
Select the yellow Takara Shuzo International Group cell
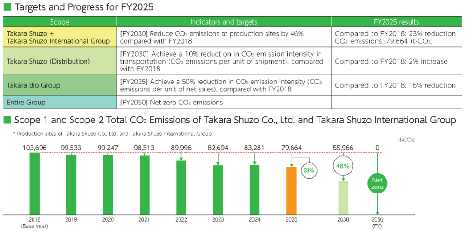point(60,37)
